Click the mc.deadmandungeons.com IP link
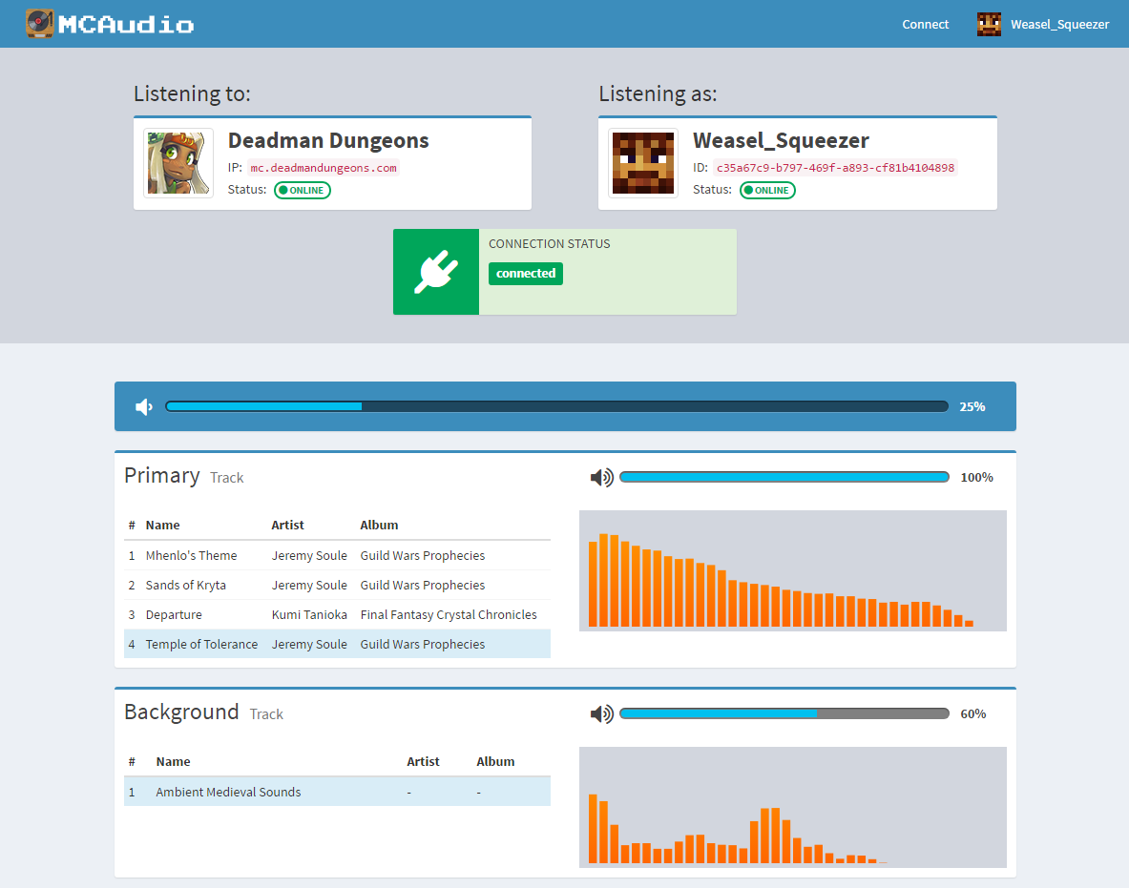1129x888 pixels. click(324, 167)
